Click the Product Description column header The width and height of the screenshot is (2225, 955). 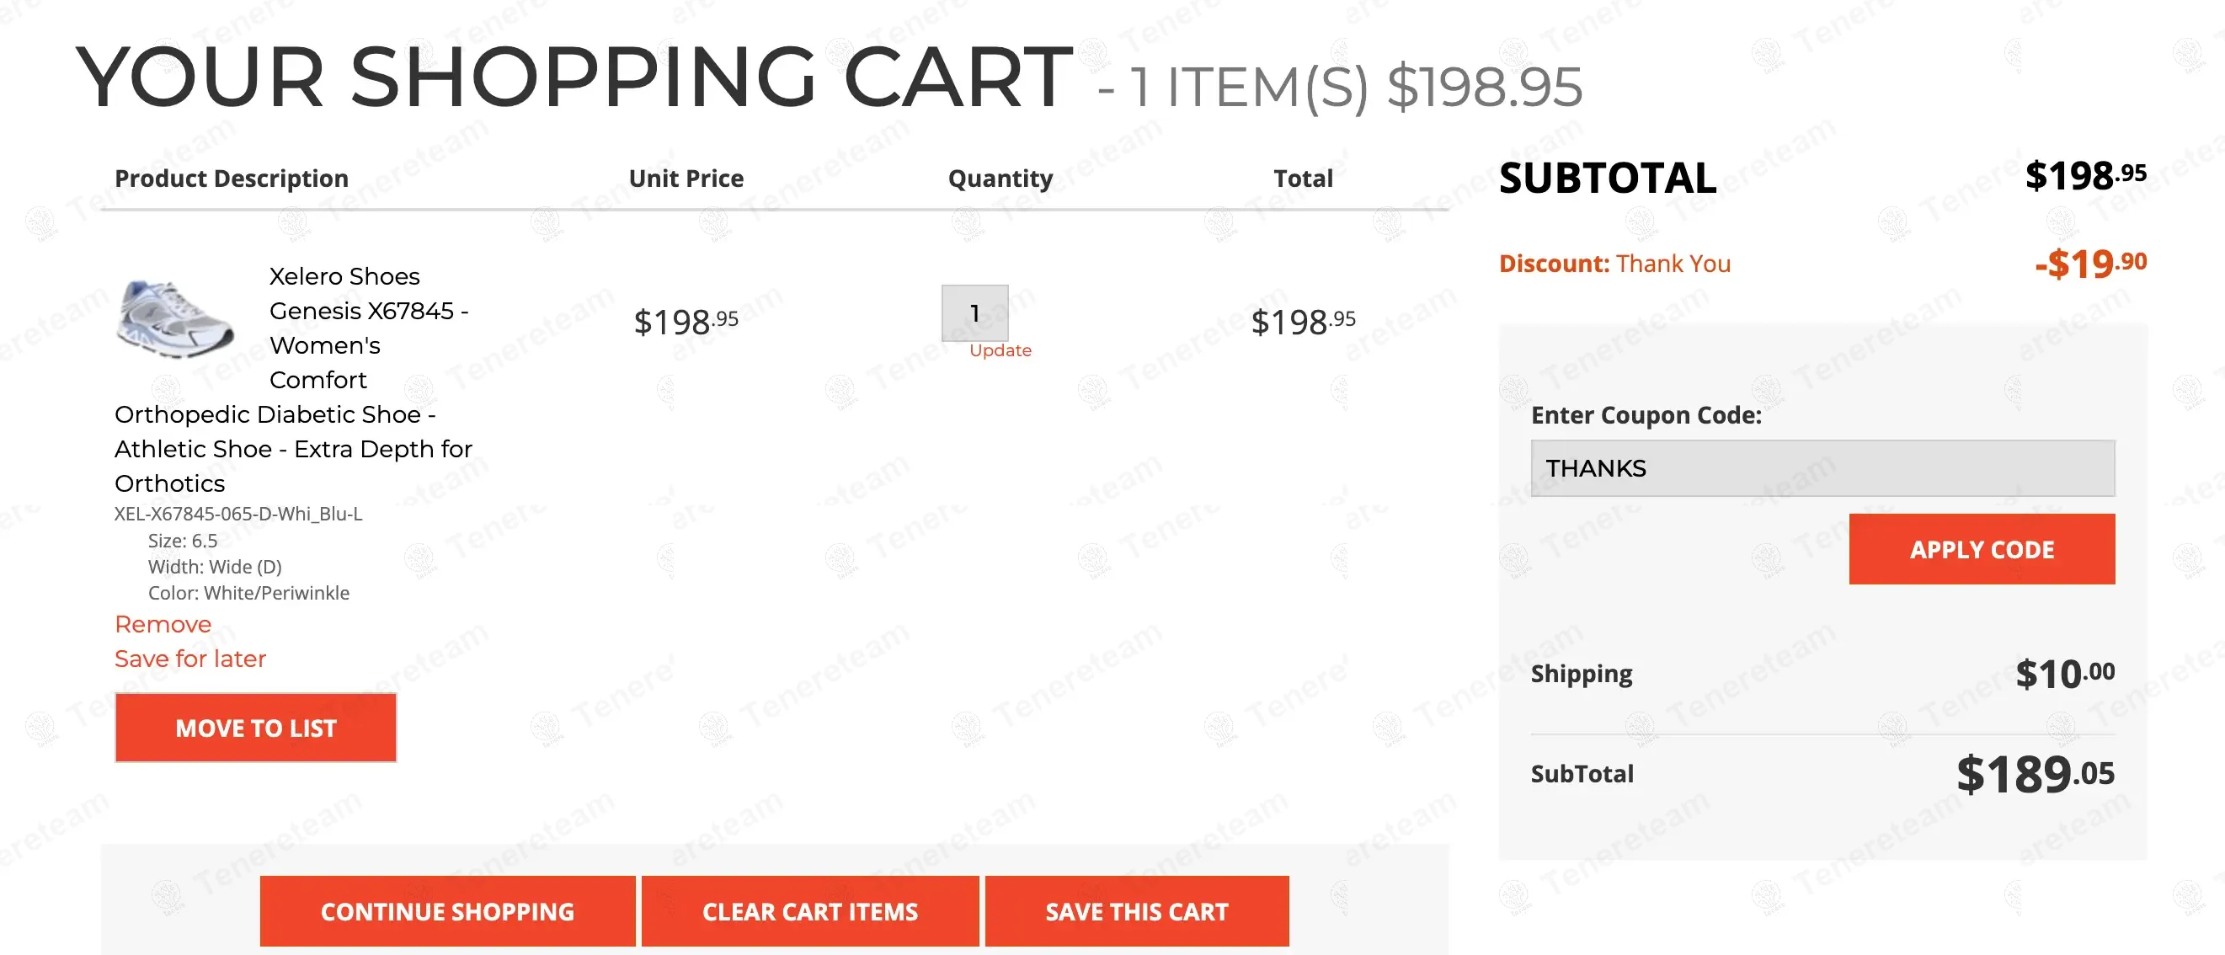click(x=232, y=179)
